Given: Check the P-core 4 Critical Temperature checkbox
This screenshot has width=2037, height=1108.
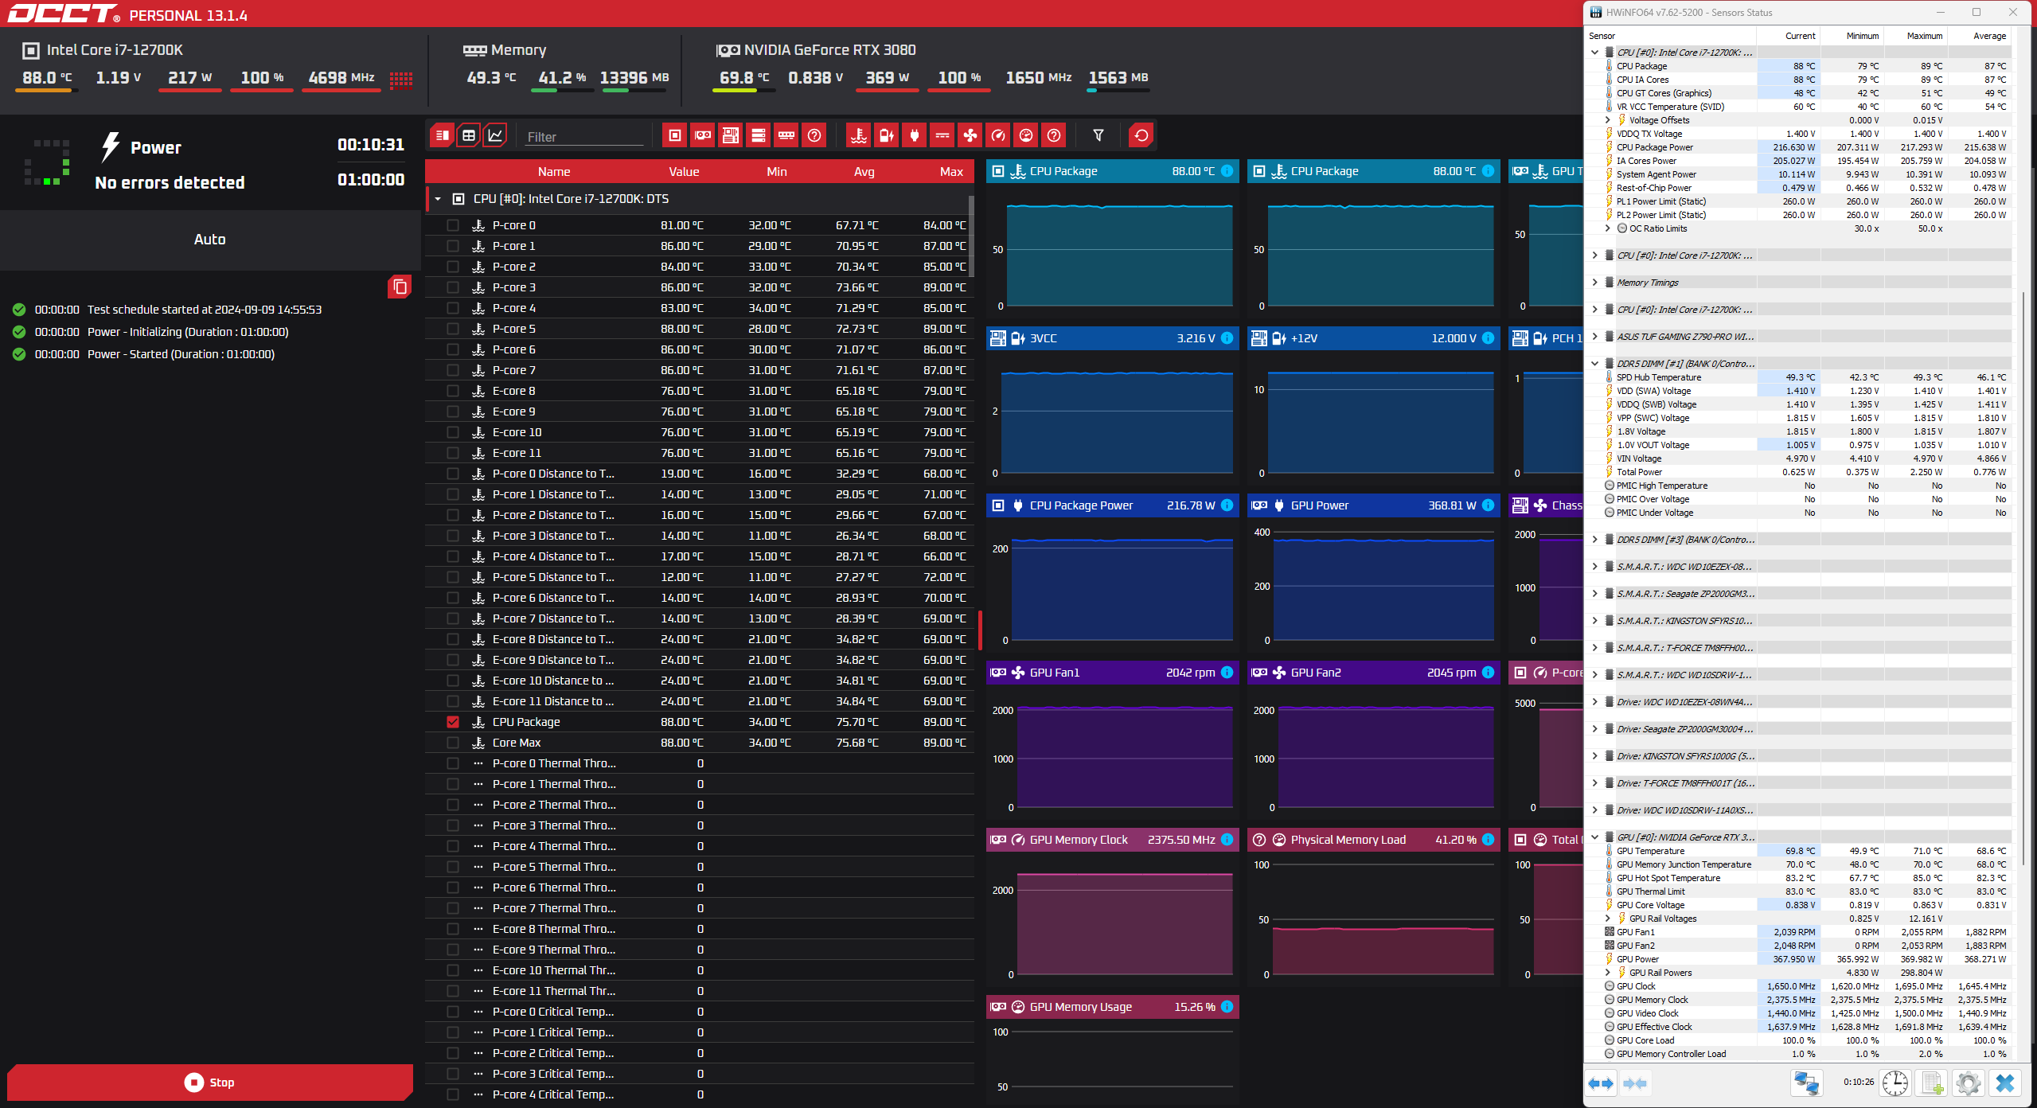Looking at the screenshot, I should [x=453, y=1094].
